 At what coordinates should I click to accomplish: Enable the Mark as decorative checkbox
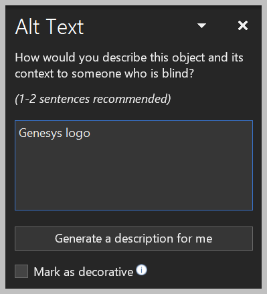click(21, 271)
